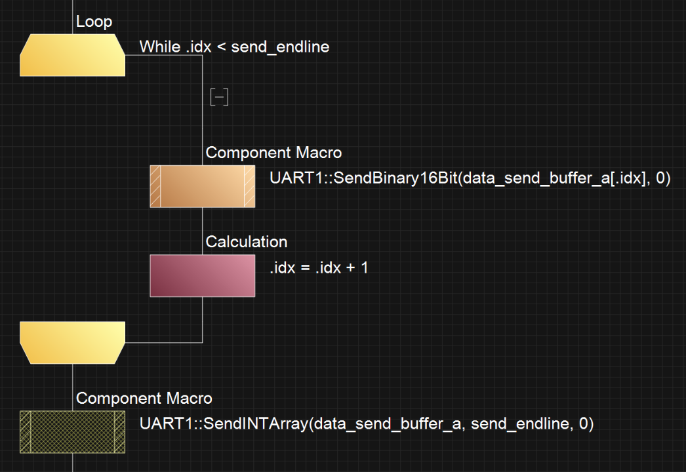
Task: Click the .idx = .idx + 1 expression
Action: pyautogui.click(x=319, y=267)
